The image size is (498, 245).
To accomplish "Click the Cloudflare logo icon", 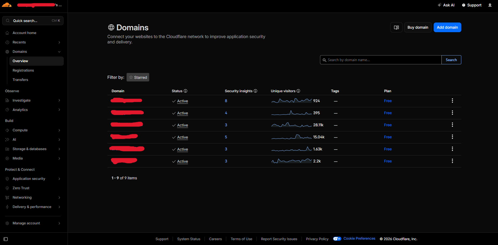I will coord(7,5).
